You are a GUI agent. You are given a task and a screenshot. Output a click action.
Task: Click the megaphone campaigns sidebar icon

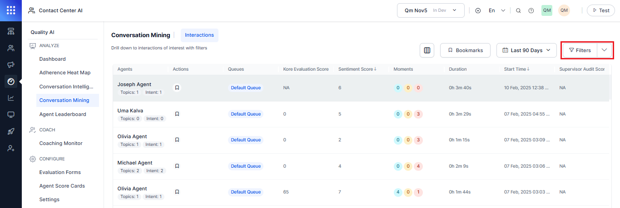coord(11,65)
